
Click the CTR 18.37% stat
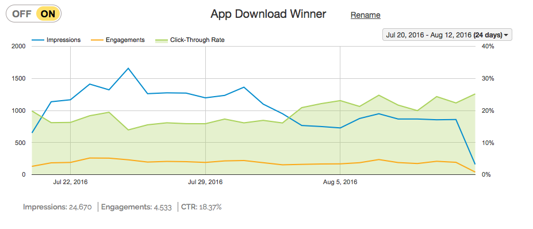click(x=201, y=207)
